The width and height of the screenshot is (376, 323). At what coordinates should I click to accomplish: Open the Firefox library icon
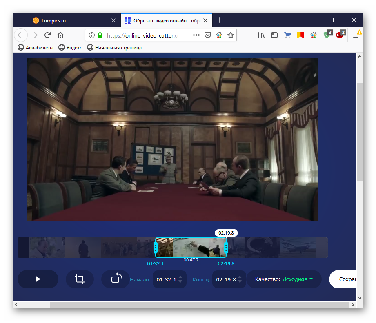pyautogui.click(x=261, y=35)
